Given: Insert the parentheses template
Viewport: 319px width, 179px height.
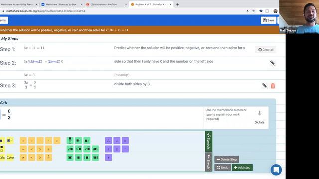Looking at the screenshot, I should pos(95,149).
